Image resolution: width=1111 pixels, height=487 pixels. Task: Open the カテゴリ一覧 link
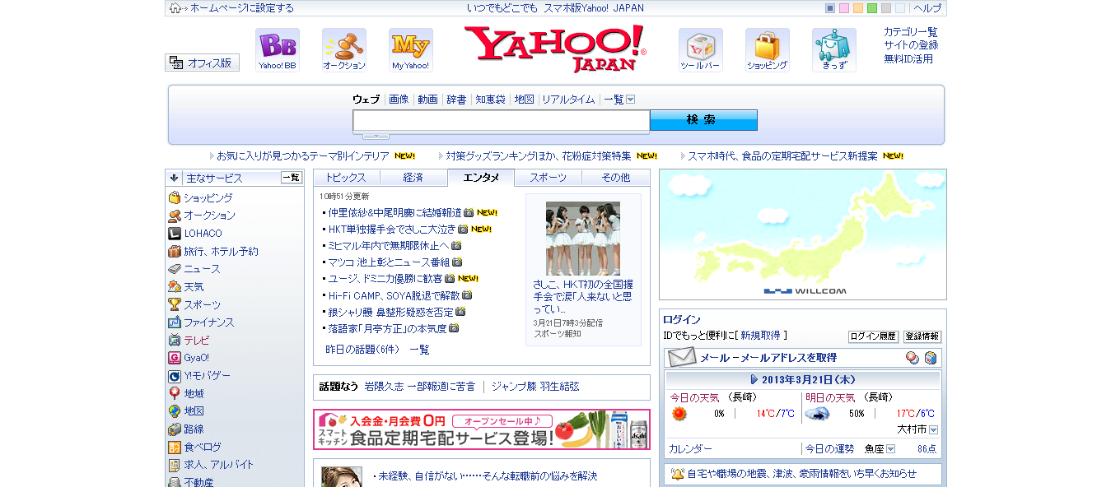pyautogui.click(x=911, y=31)
